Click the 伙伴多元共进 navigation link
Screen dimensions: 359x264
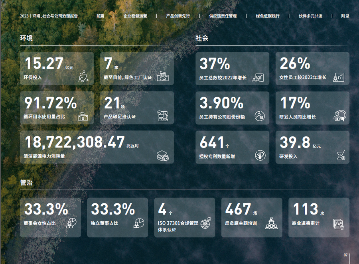pos(310,16)
